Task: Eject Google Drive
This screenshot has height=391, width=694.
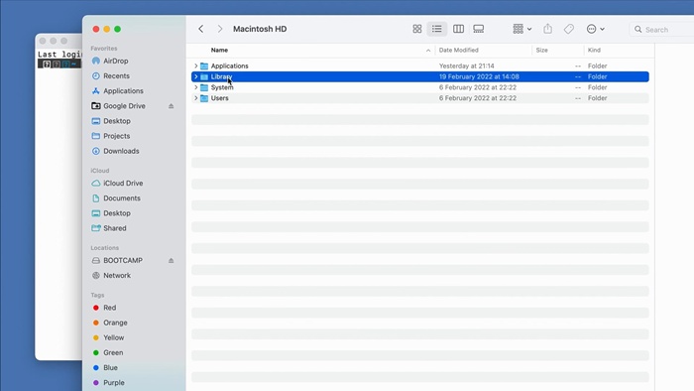Action: (171, 106)
